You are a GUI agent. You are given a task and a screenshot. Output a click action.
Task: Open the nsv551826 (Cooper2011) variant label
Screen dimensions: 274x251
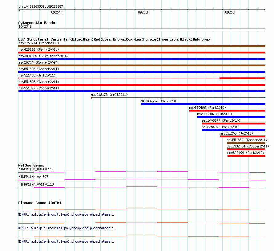click(39, 82)
